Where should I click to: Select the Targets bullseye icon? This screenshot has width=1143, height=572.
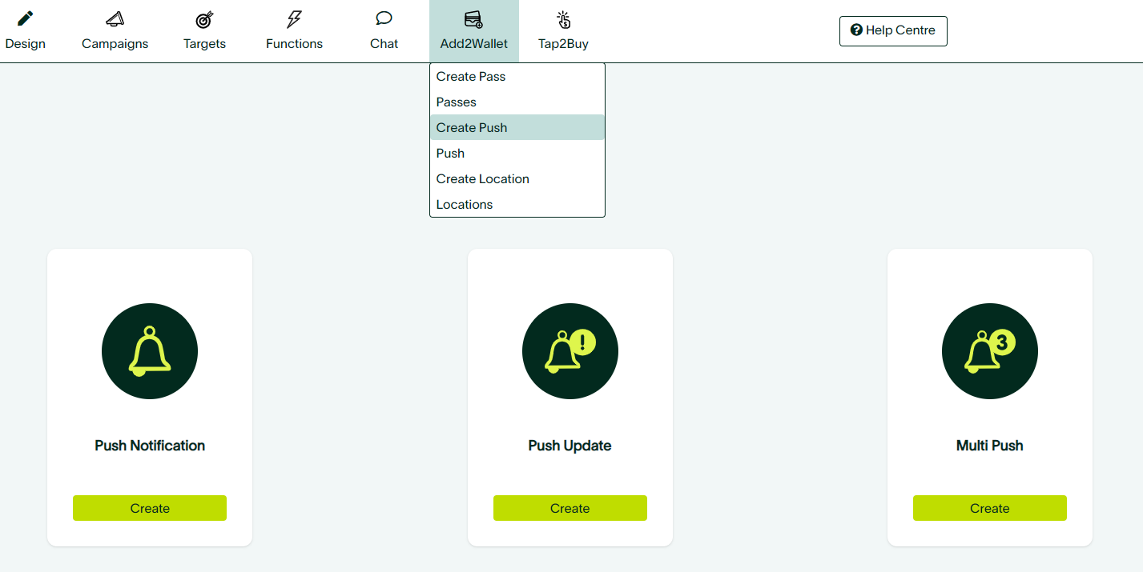click(x=204, y=19)
